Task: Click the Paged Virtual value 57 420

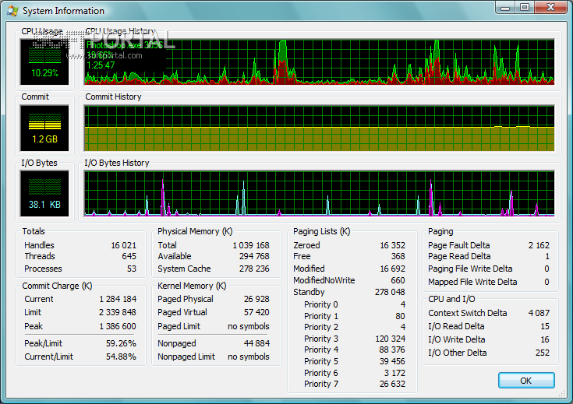Action: point(256,312)
